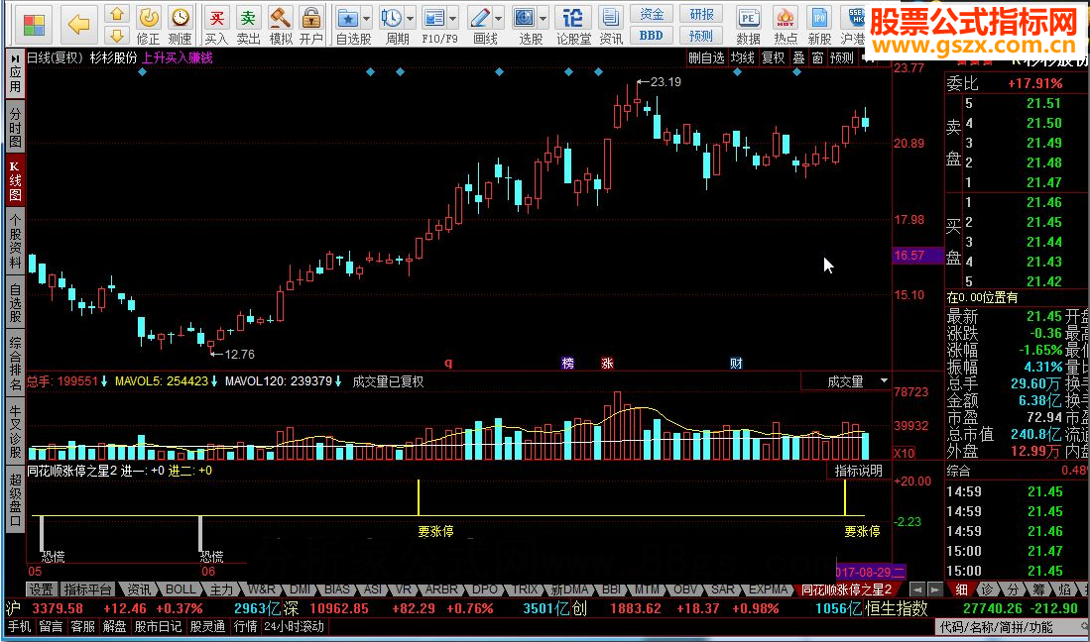Viewport: 1090px width, 642px height.
Task: Click the 选股 stock picker icon
Action: (x=524, y=18)
